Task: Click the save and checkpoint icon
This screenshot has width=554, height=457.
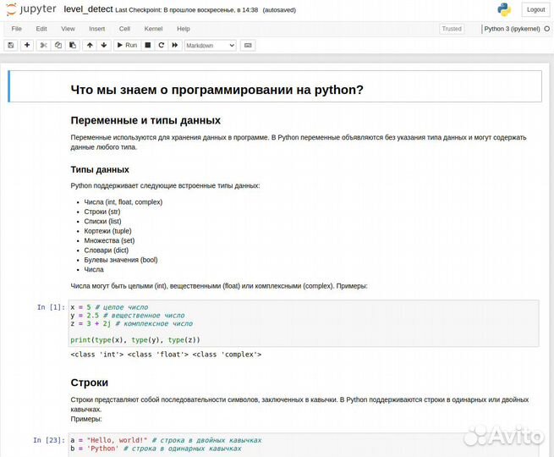Action: 11,45
